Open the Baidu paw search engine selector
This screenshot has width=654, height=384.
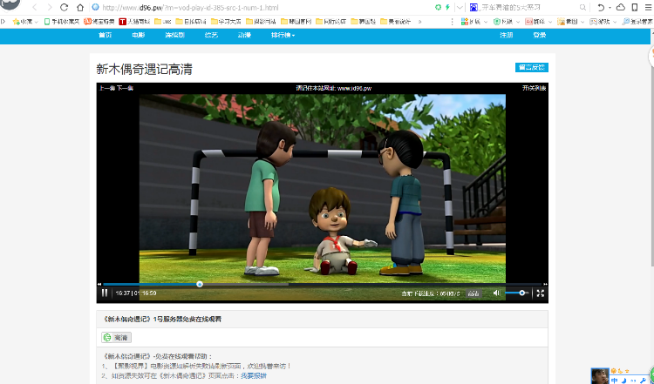click(x=473, y=7)
